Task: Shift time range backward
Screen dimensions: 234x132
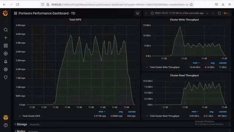Action: (146, 13)
